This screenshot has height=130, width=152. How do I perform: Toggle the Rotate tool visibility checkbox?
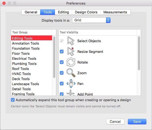click(x=62, y=62)
